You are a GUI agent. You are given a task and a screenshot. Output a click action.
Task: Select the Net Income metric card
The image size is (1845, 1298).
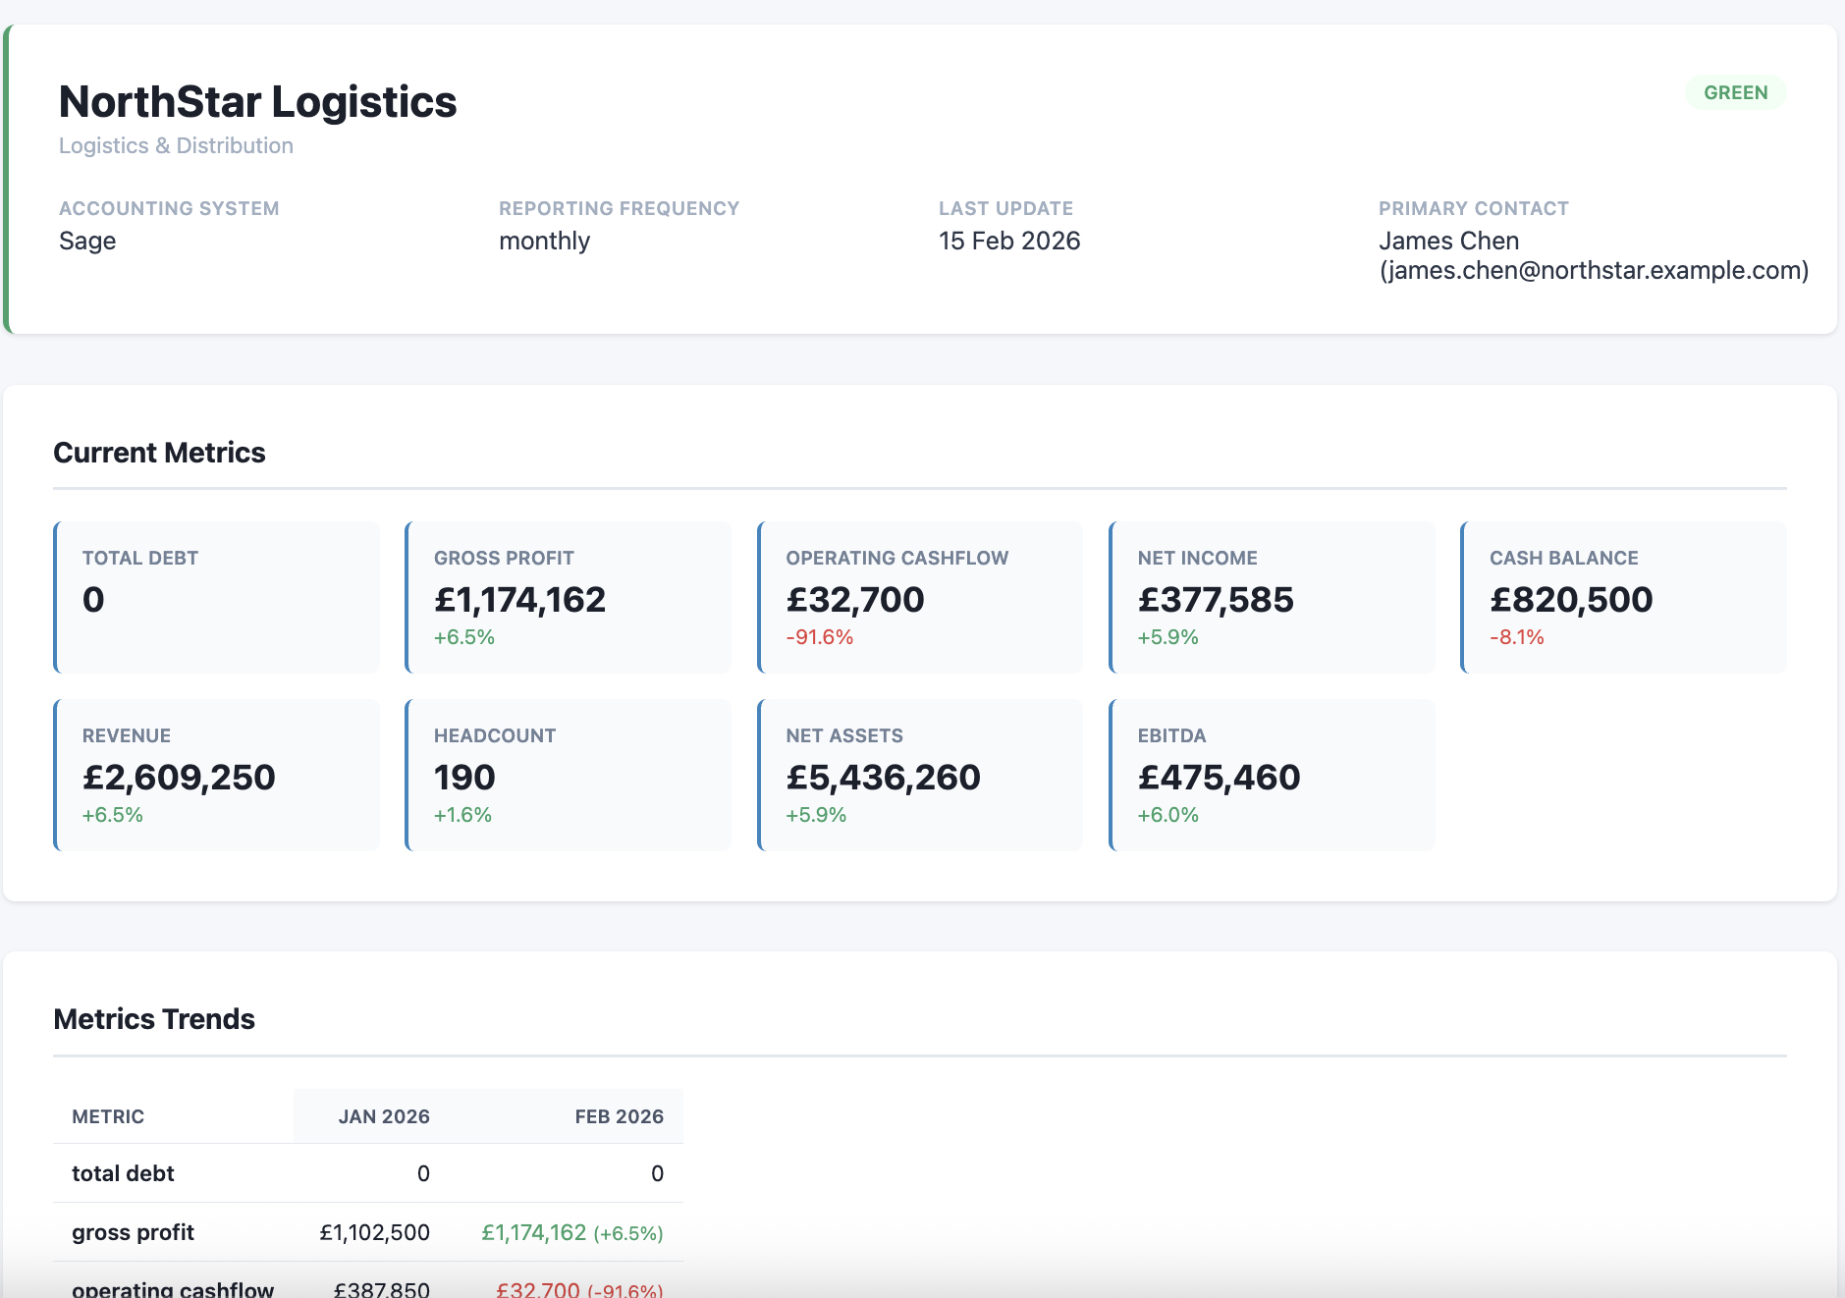1272,596
